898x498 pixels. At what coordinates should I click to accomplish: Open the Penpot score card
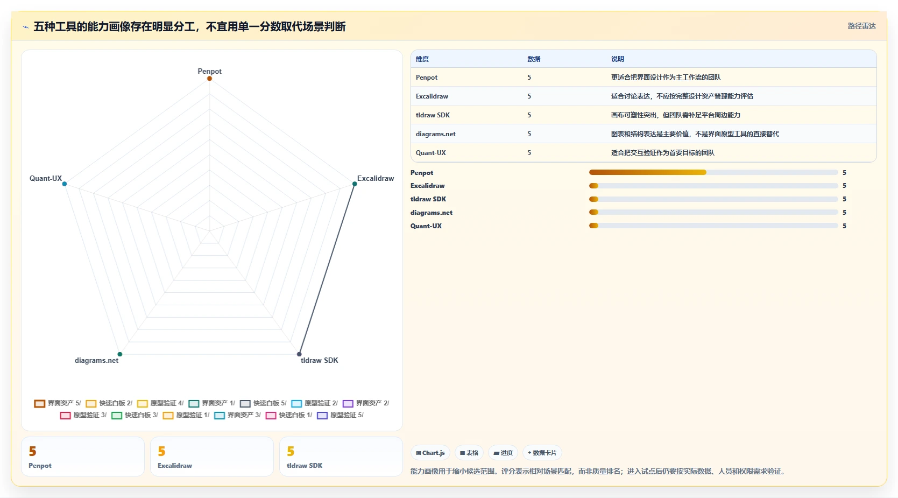coord(83,457)
